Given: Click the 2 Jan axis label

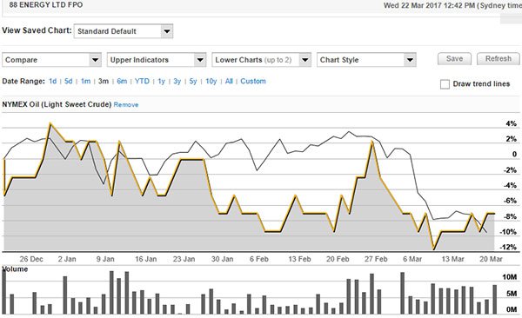Looking at the screenshot, I should 67,259.
